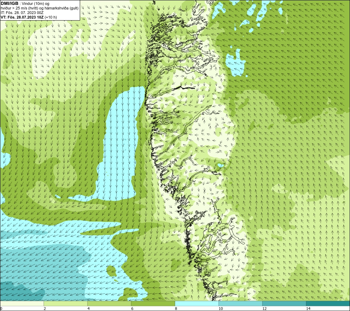Screen dimensions: 350x311
Task: Click the 'VT: Fös. 28.07.2023 10Z (+10 h)' line
Action: [x=29, y=17]
